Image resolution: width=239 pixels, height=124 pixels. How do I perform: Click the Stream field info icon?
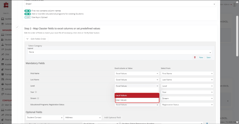(38, 98)
